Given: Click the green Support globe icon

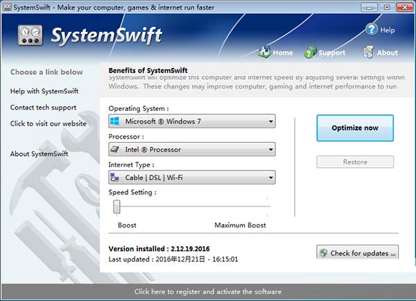Looking at the screenshot, I should [311, 52].
